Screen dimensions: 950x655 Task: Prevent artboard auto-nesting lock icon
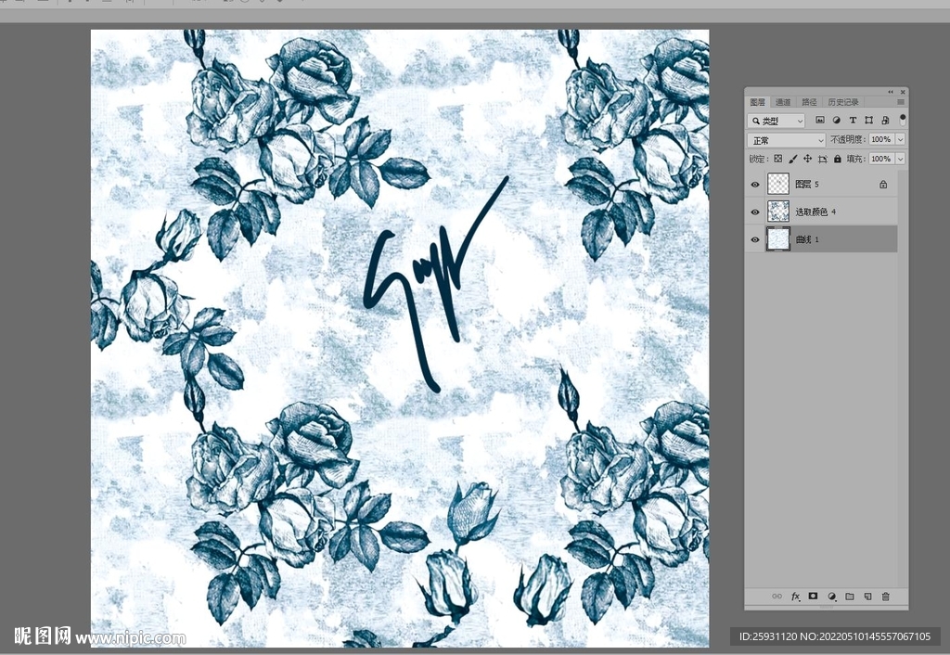823,159
